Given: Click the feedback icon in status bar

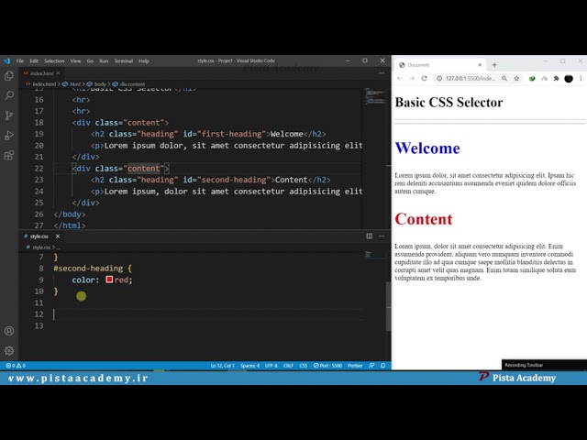Looking at the screenshot, I should coord(371,366).
